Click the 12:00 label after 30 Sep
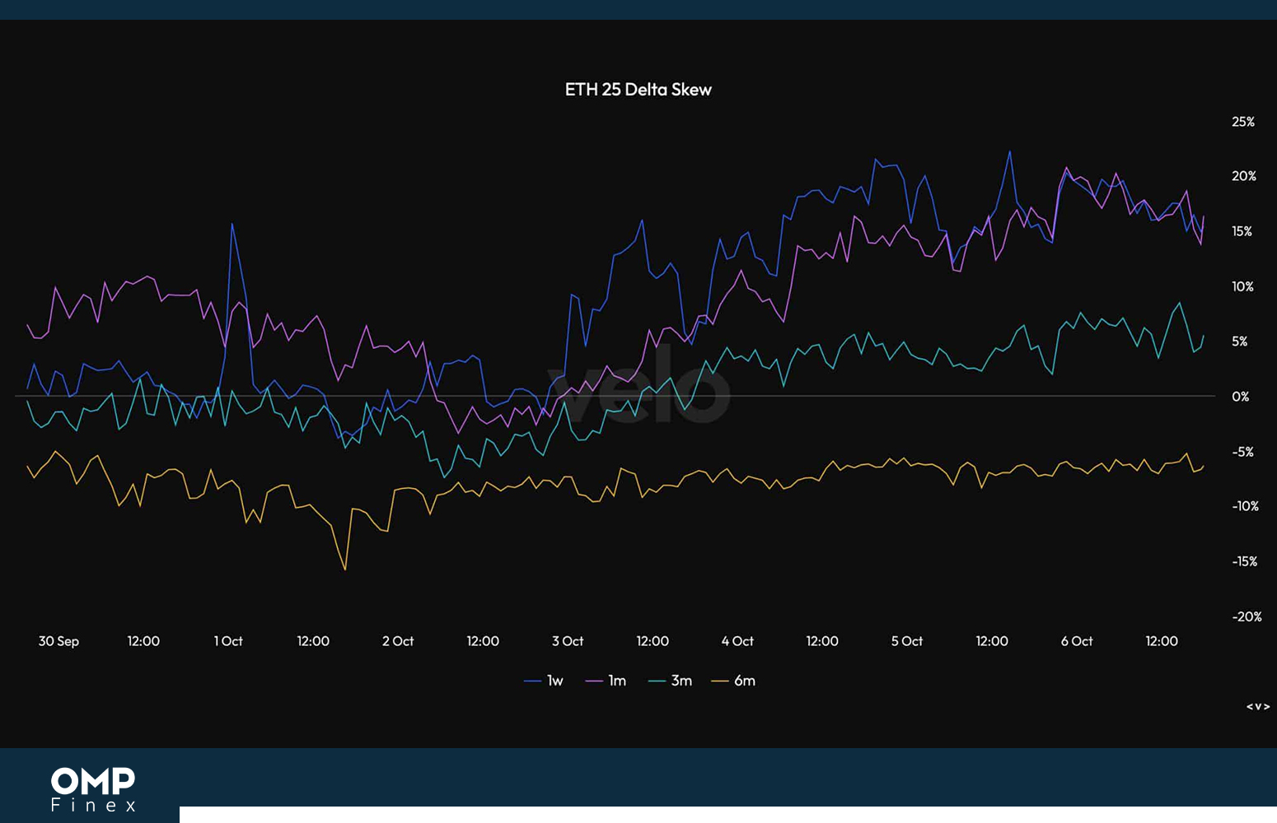Viewport: 1277px width, 823px height. (143, 641)
